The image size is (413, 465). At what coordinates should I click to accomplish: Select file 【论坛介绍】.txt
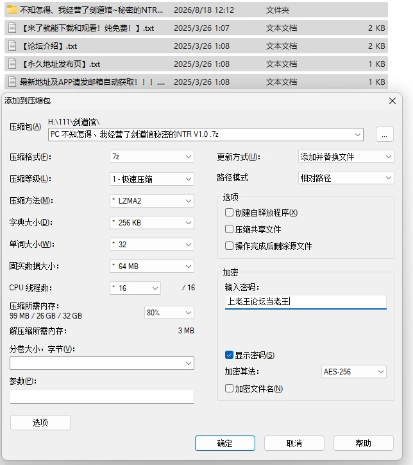point(49,46)
